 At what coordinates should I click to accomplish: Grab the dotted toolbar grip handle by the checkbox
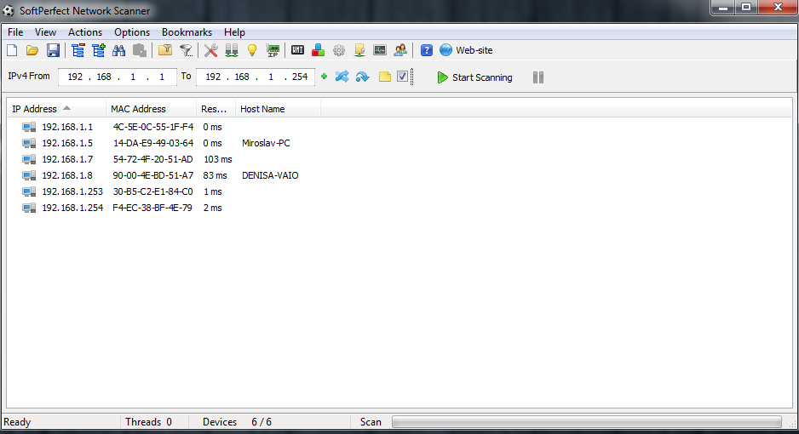(x=411, y=77)
